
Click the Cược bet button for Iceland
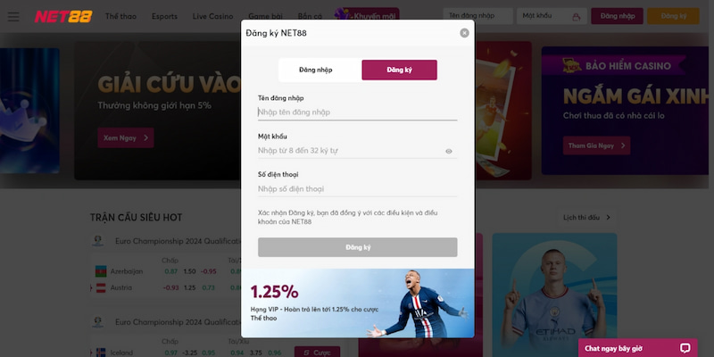coord(317,352)
